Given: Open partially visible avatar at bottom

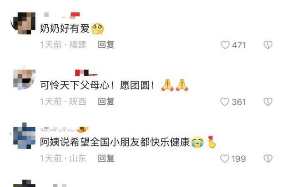Looking at the screenshot, I should coord(24,183).
